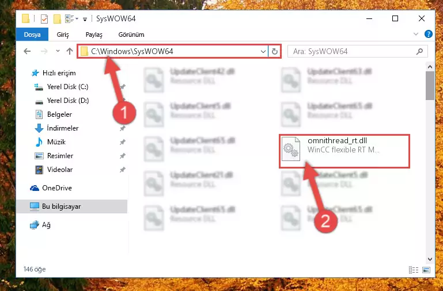Click the OneDrive cloud icon
This screenshot has height=291, width=443.
tap(35, 188)
